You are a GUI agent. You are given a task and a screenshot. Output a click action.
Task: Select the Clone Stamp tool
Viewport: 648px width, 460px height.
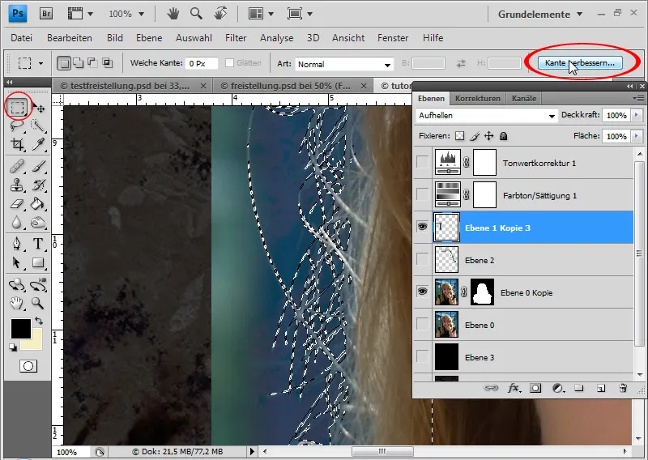click(17, 185)
